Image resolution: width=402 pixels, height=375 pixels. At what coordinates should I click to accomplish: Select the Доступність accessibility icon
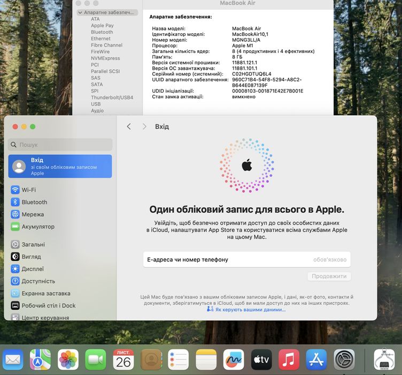tap(15, 281)
